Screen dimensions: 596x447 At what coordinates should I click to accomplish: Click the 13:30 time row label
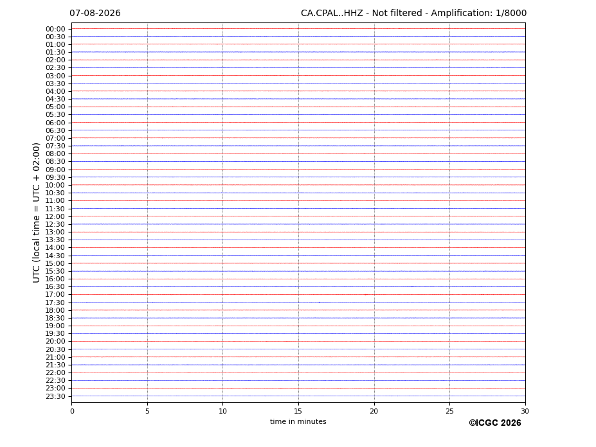(x=55, y=240)
